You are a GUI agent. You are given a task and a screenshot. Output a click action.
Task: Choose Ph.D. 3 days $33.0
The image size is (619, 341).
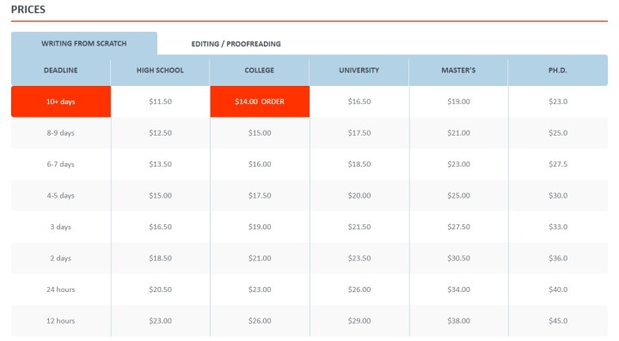[x=558, y=227]
